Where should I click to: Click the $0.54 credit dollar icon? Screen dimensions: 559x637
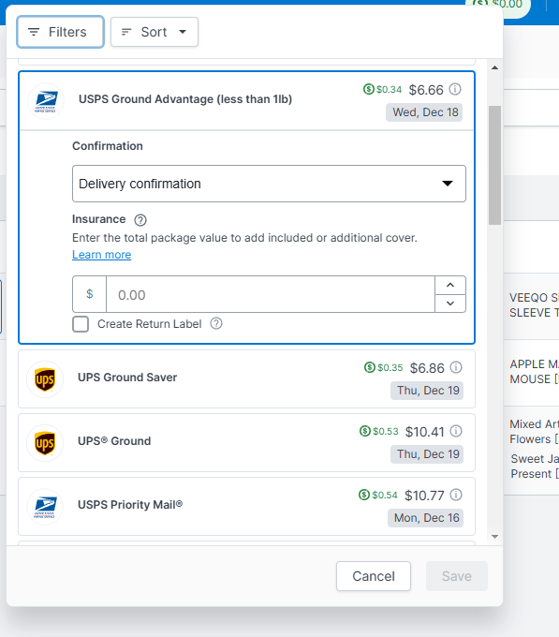[x=364, y=495]
